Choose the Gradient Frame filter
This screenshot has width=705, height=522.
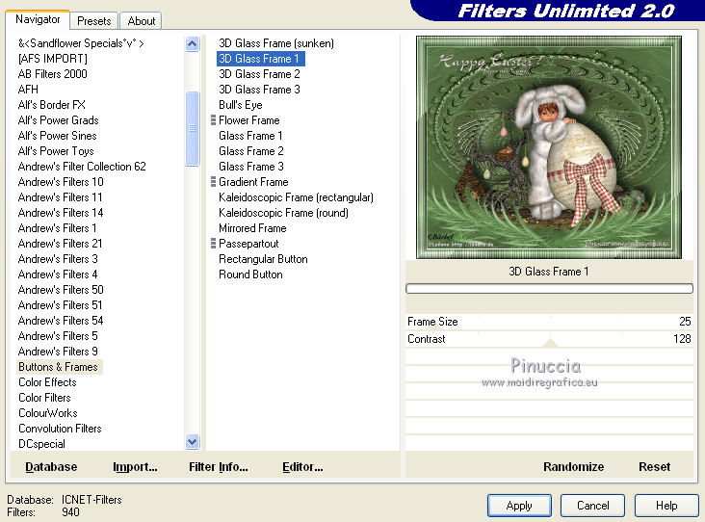click(x=253, y=182)
